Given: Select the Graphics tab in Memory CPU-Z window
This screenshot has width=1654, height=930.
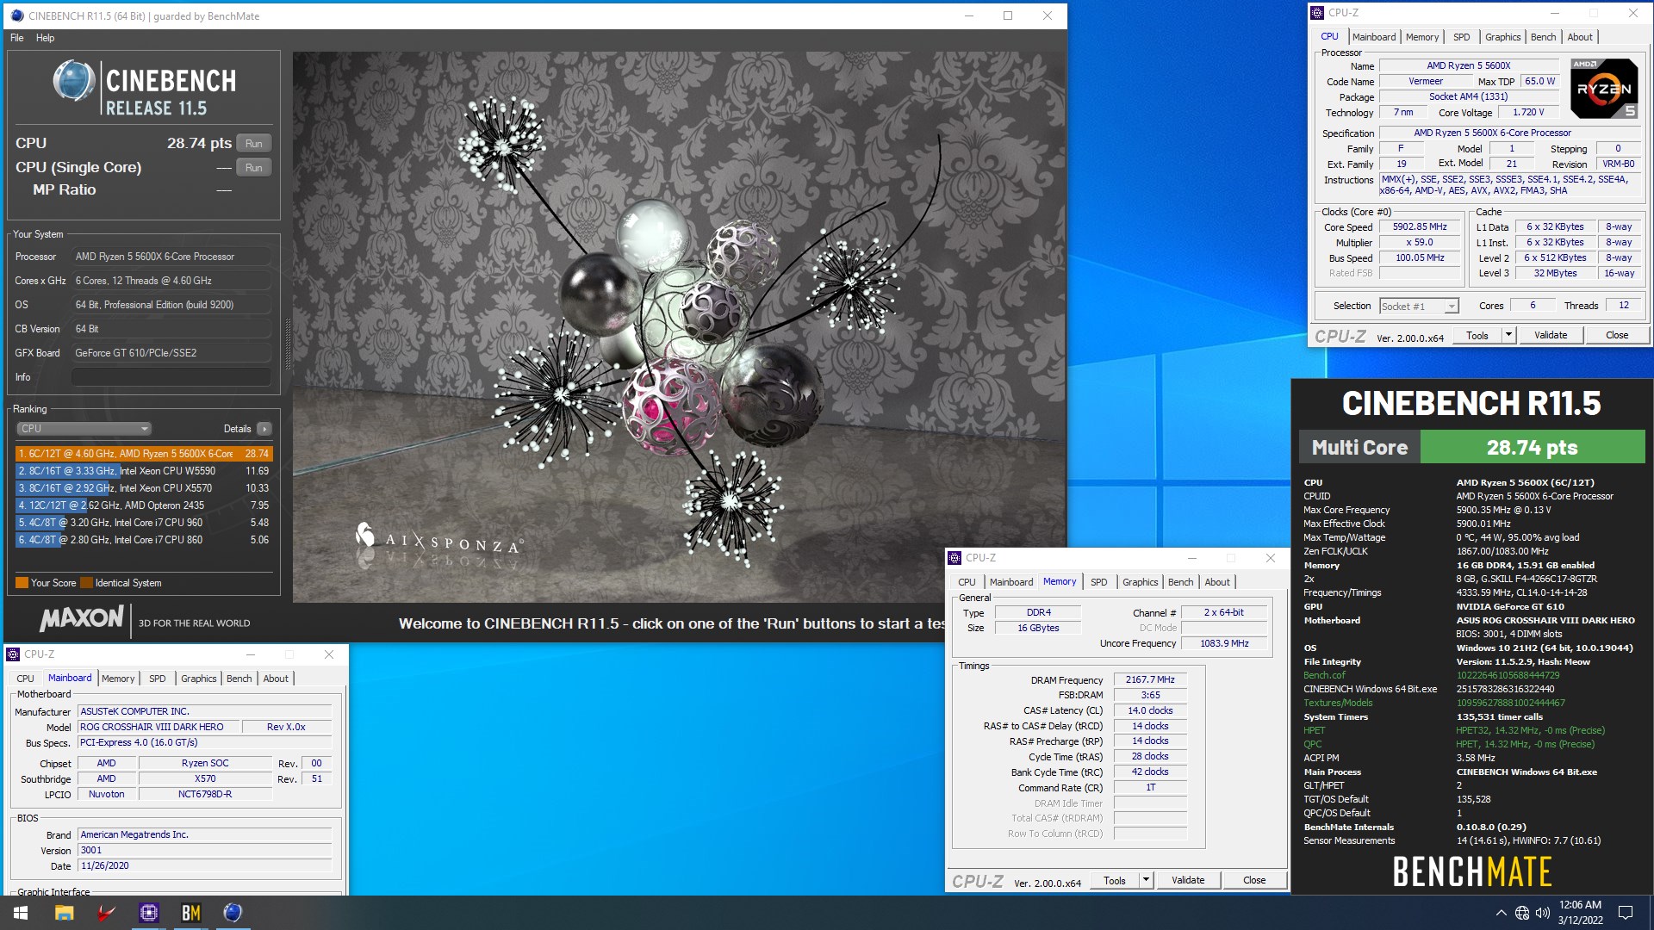Looking at the screenshot, I should point(1140,582).
